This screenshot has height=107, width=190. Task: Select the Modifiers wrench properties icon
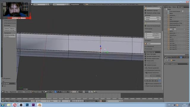coord(181,57)
